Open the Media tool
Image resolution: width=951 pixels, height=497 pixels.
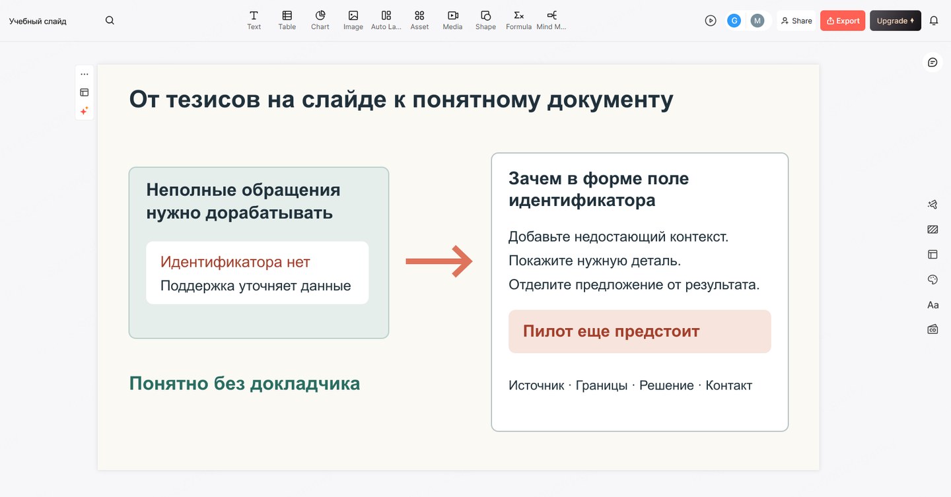452,20
